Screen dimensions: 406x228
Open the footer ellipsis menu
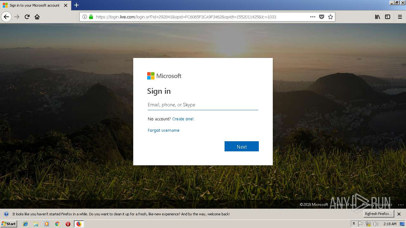click(401, 205)
